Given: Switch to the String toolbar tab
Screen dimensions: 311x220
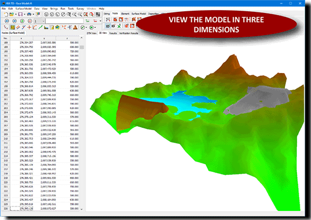Looking at the screenshot, I should pyautogui.click(x=107, y=14).
